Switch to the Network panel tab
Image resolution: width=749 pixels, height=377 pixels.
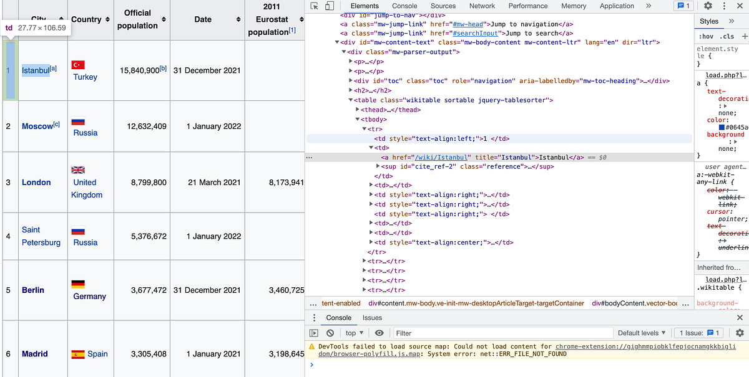pos(482,6)
